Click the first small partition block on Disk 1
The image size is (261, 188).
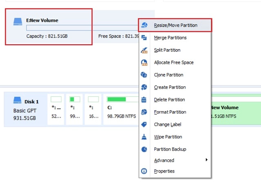pyautogui.click(x=56, y=109)
